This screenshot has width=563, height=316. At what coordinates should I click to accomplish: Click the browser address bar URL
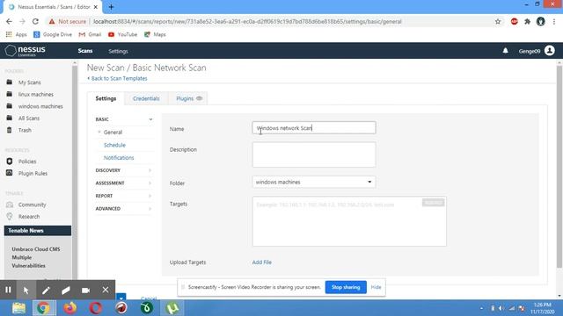tap(247, 21)
